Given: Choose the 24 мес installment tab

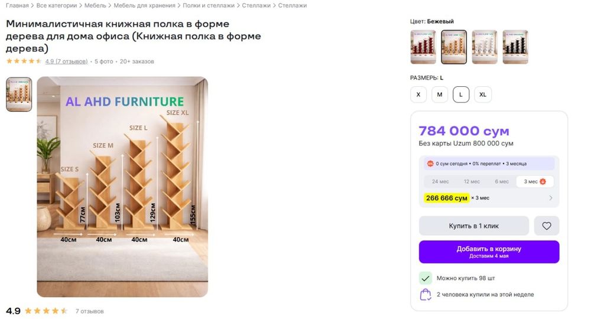Looking at the screenshot, I should coord(439,181).
